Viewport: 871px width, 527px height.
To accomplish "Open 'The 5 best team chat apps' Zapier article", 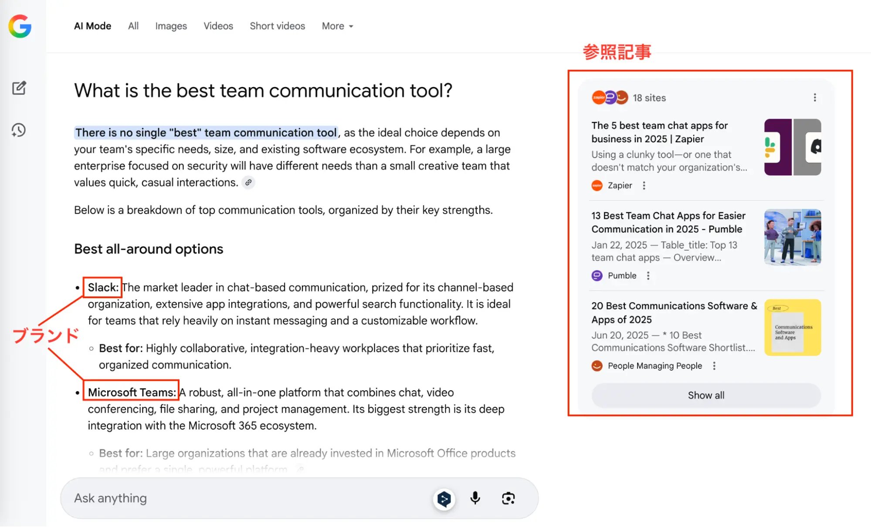I will pyautogui.click(x=660, y=132).
